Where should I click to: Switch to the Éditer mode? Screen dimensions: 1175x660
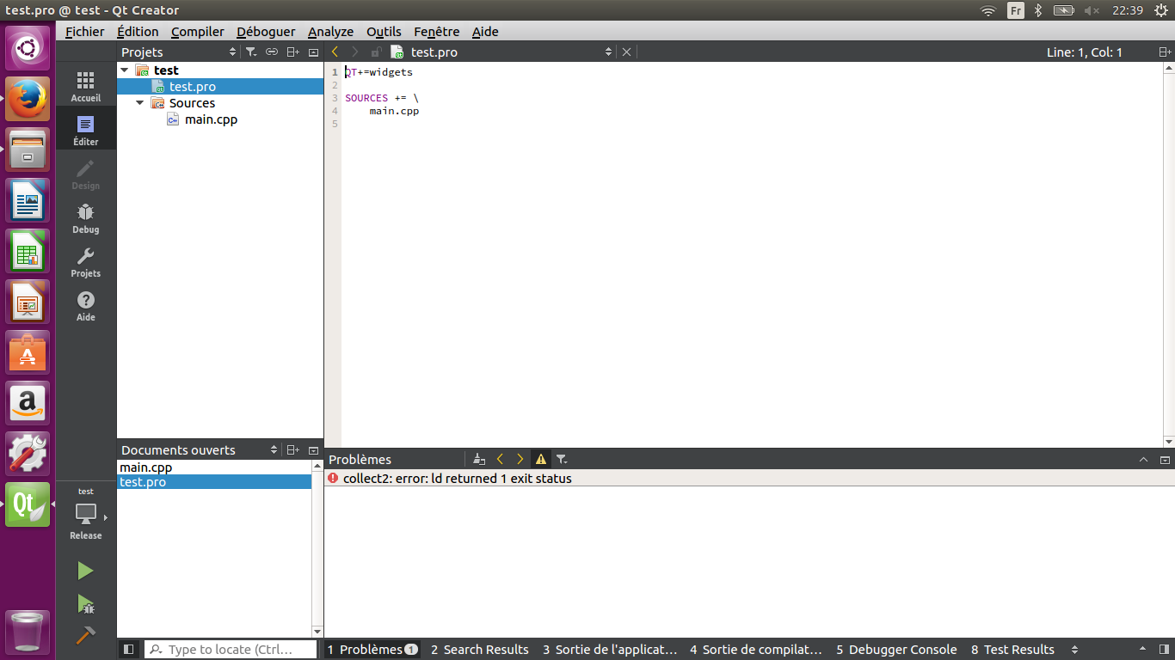85,130
